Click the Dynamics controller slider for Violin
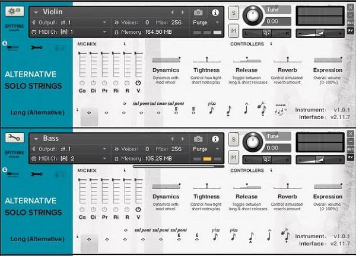The image size is (356, 256). coord(166,60)
